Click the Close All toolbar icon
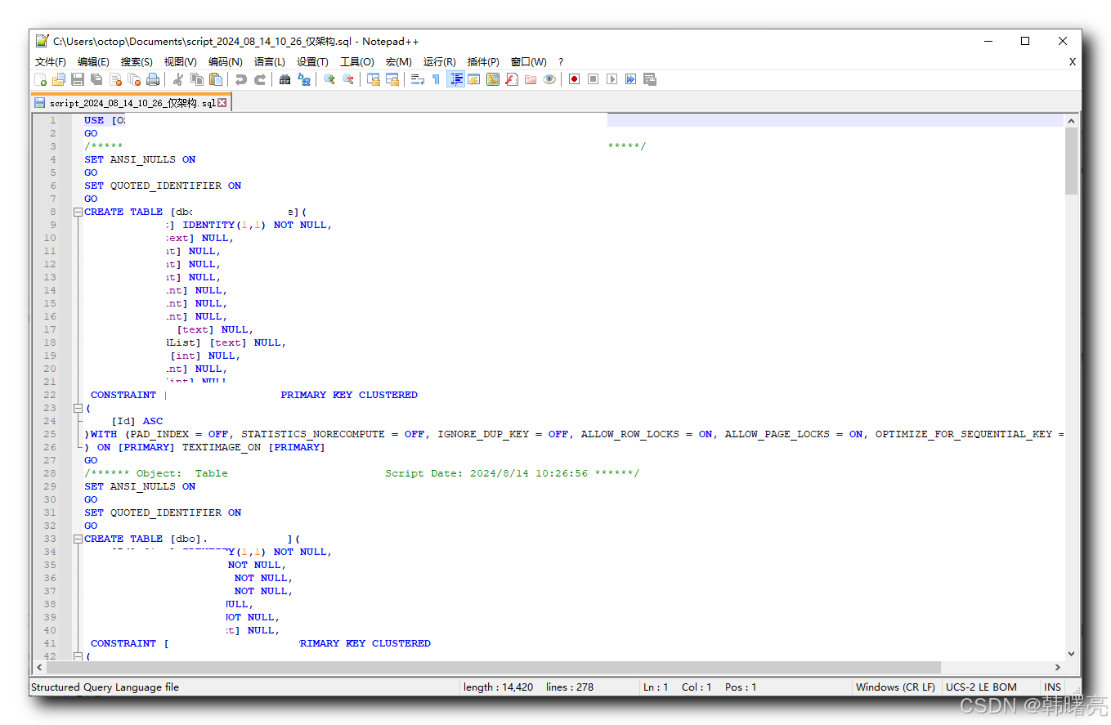This screenshot has width=1111, height=725. [x=134, y=79]
